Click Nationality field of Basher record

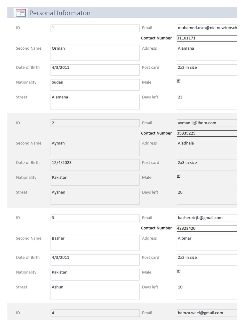[x=95, y=275]
